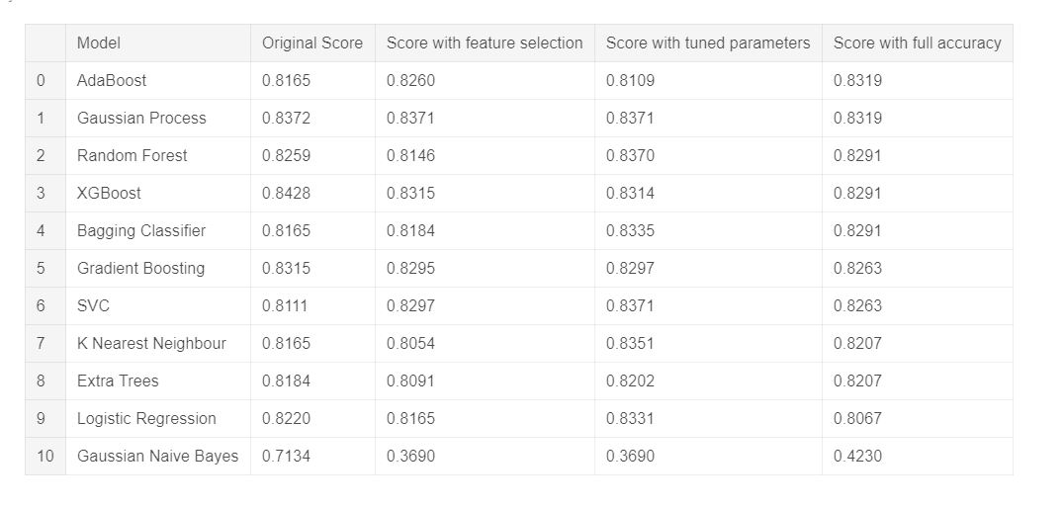Viewport: 1063px width, 507px height.
Task: Select the Extra Trees model cell
Action: [x=118, y=381]
